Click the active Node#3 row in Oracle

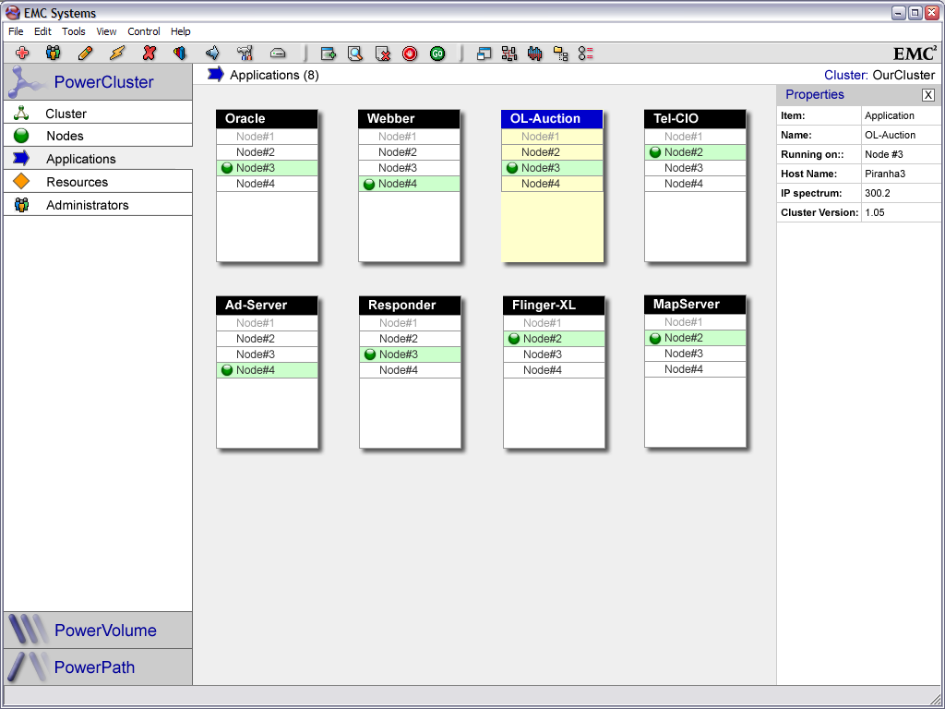pyautogui.click(x=267, y=168)
